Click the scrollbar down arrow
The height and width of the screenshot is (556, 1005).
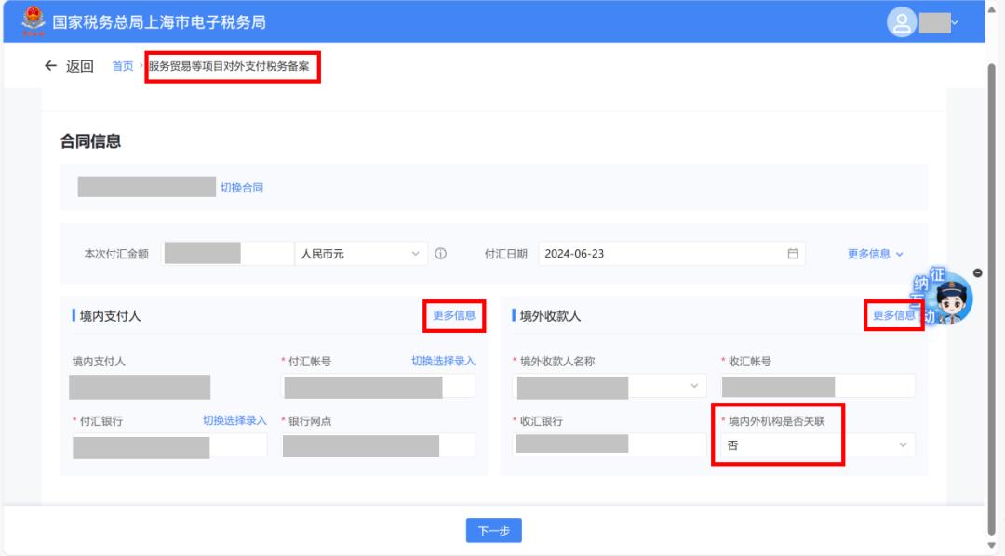(x=991, y=545)
